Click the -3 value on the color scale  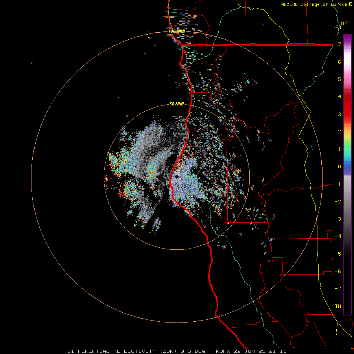(x=338, y=219)
